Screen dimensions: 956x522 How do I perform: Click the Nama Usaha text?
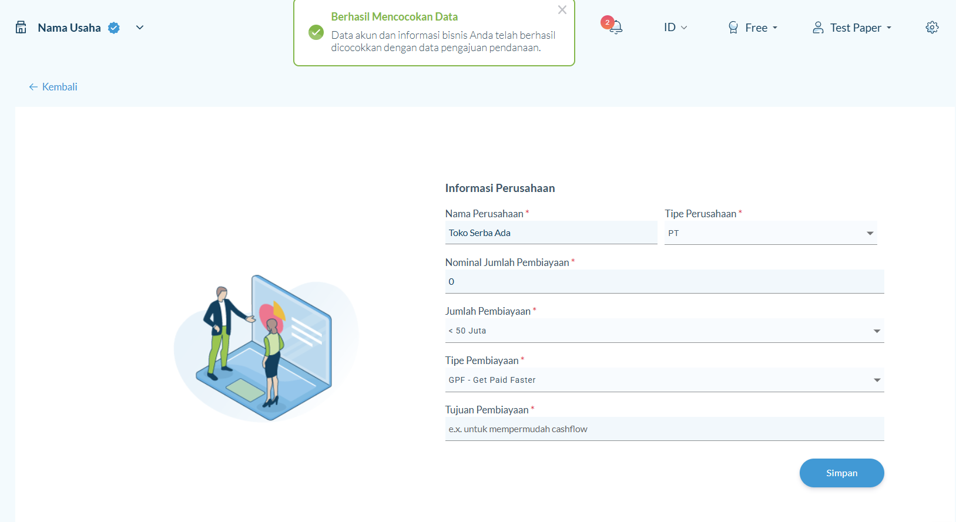tap(69, 28)
